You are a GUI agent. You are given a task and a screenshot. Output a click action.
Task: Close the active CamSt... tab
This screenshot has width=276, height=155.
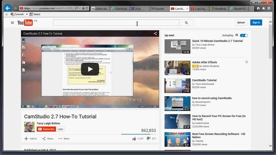click(x=187, y=9)
